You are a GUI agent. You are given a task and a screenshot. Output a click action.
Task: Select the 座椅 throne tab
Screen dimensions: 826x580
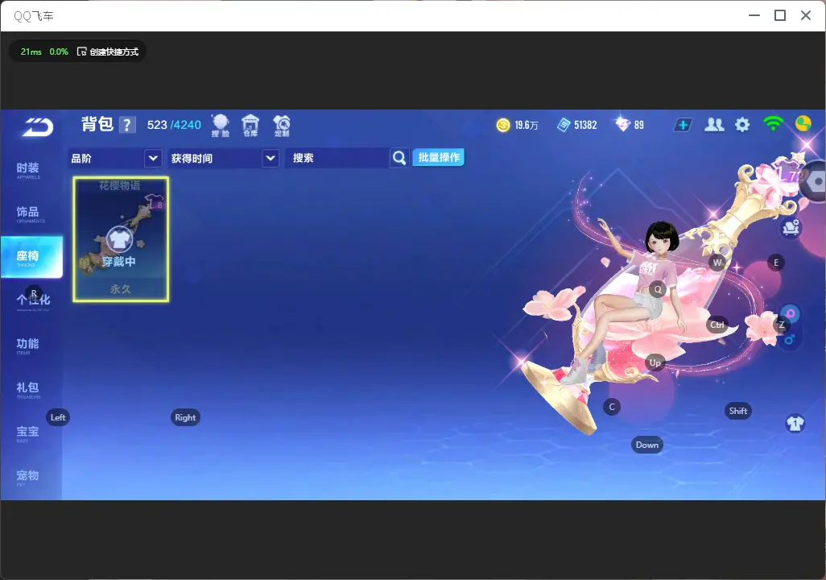31,257
